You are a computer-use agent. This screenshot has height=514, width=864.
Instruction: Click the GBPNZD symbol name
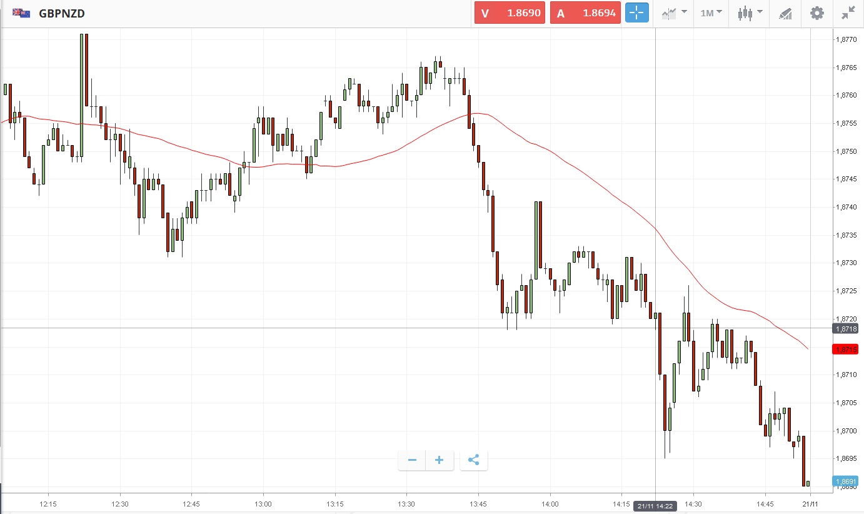point(62,13)
